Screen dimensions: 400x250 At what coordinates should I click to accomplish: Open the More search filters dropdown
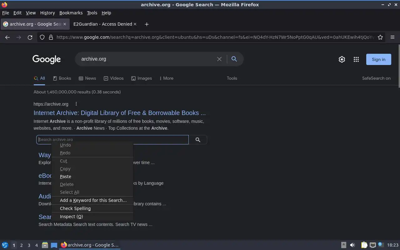[x=167, y=78]
